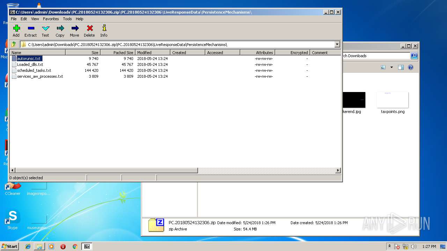Sort by the Size column header
This screenshot has width=447, height=251.
point(83,53)
